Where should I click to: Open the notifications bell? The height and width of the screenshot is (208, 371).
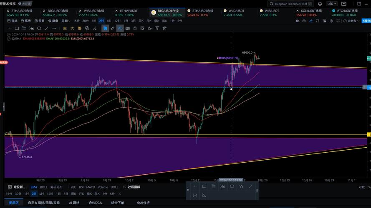pyautogui.click(x=320, y=4)
